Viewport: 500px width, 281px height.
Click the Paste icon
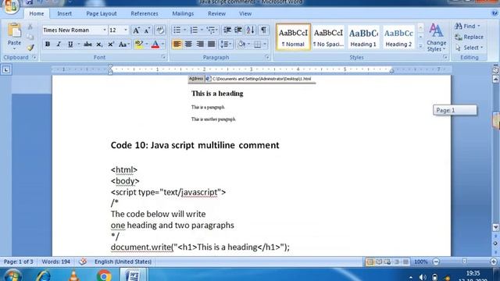pyautogui.click(x=14, y=31)
